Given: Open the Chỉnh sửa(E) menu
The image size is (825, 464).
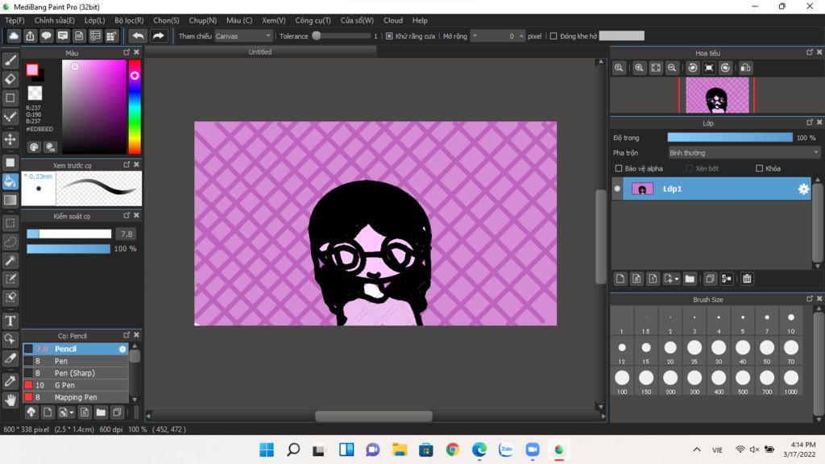Looking at the screenshot, I should (x=55, y=20).
